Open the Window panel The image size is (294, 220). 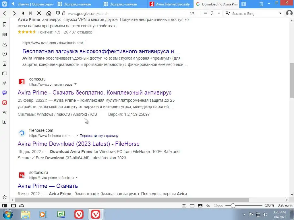[5, 73]
